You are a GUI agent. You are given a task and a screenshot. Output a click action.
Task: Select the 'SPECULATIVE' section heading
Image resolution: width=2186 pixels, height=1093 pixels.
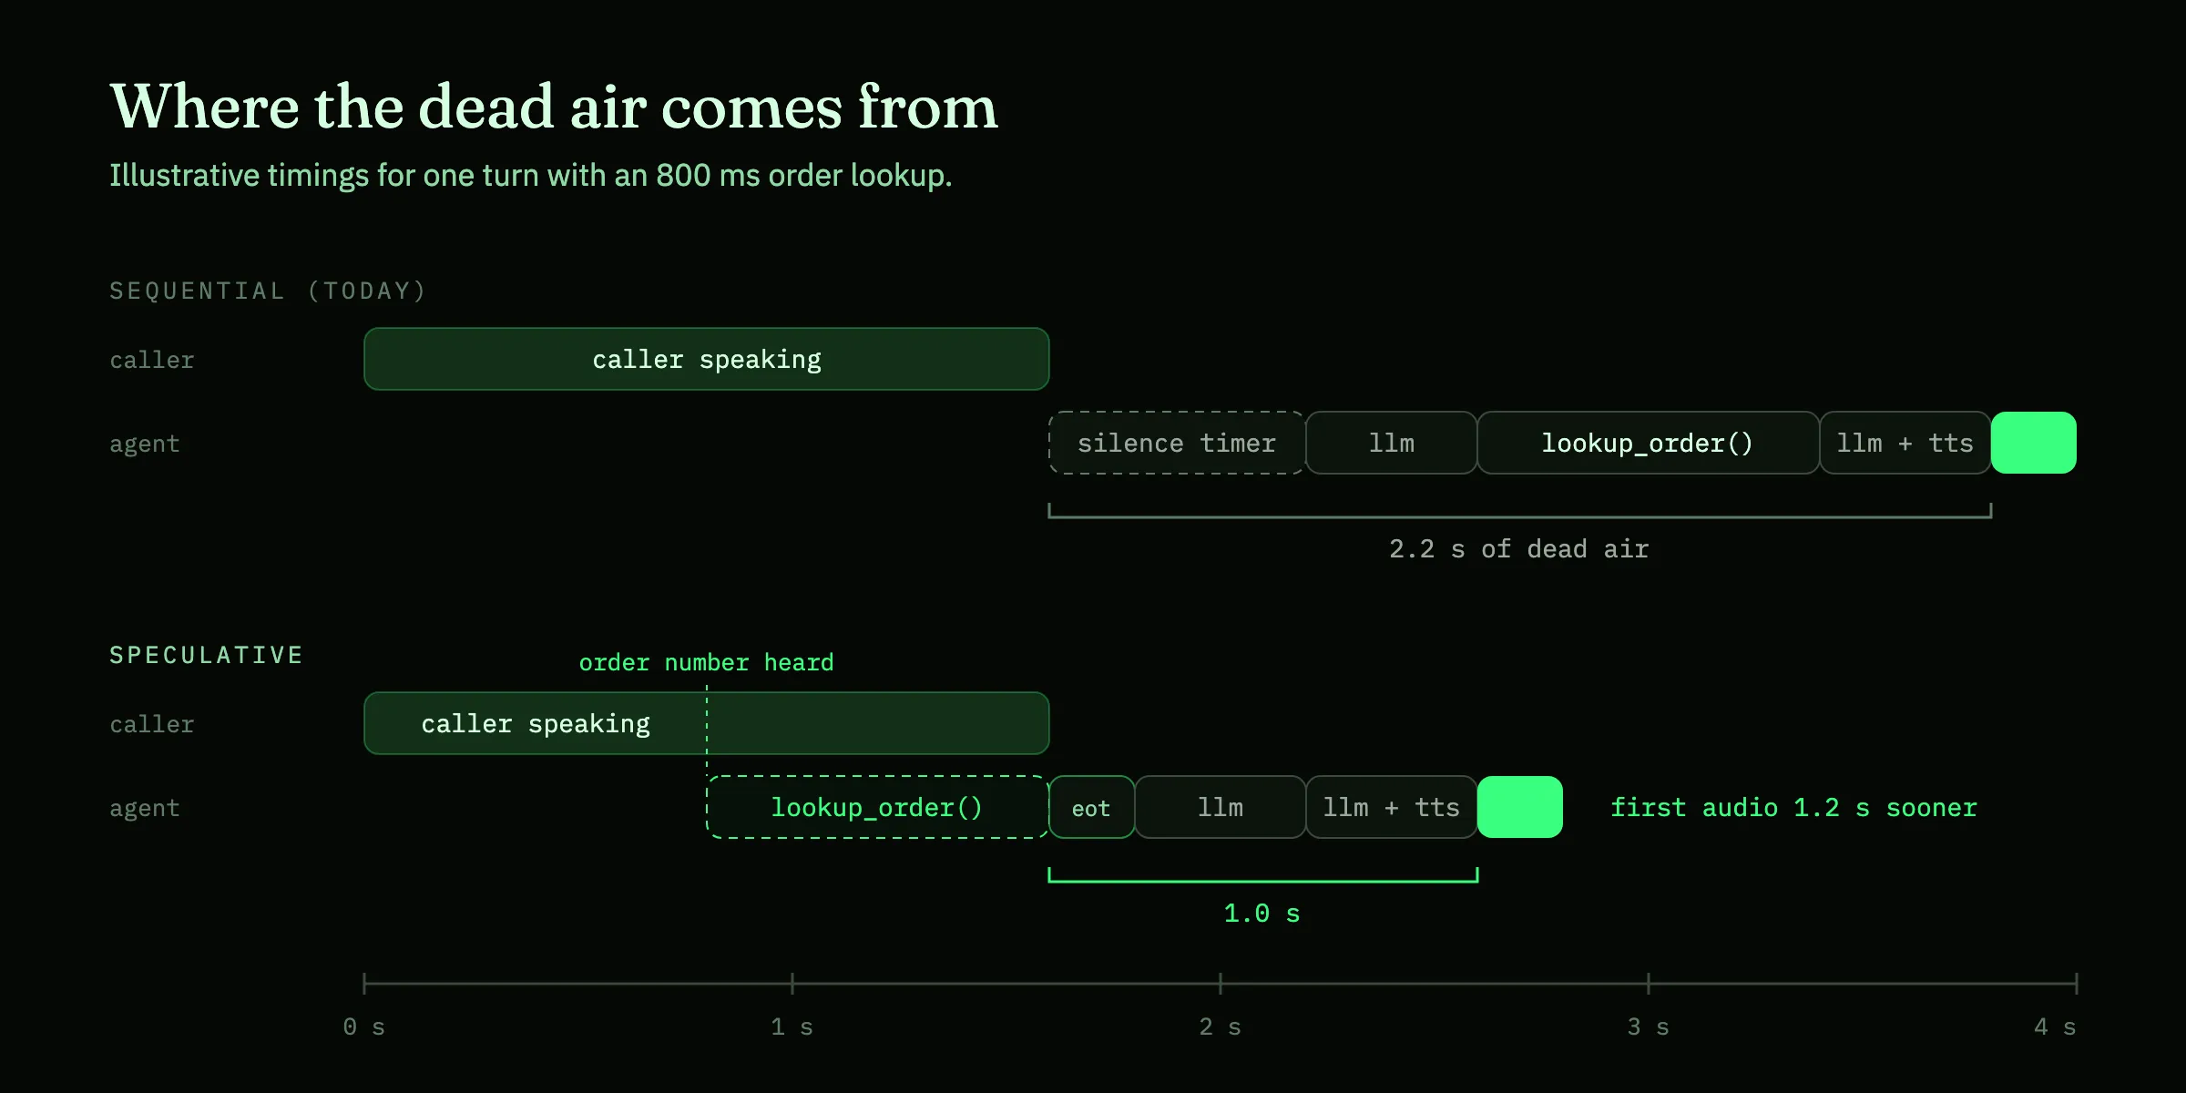click(206, 655)
